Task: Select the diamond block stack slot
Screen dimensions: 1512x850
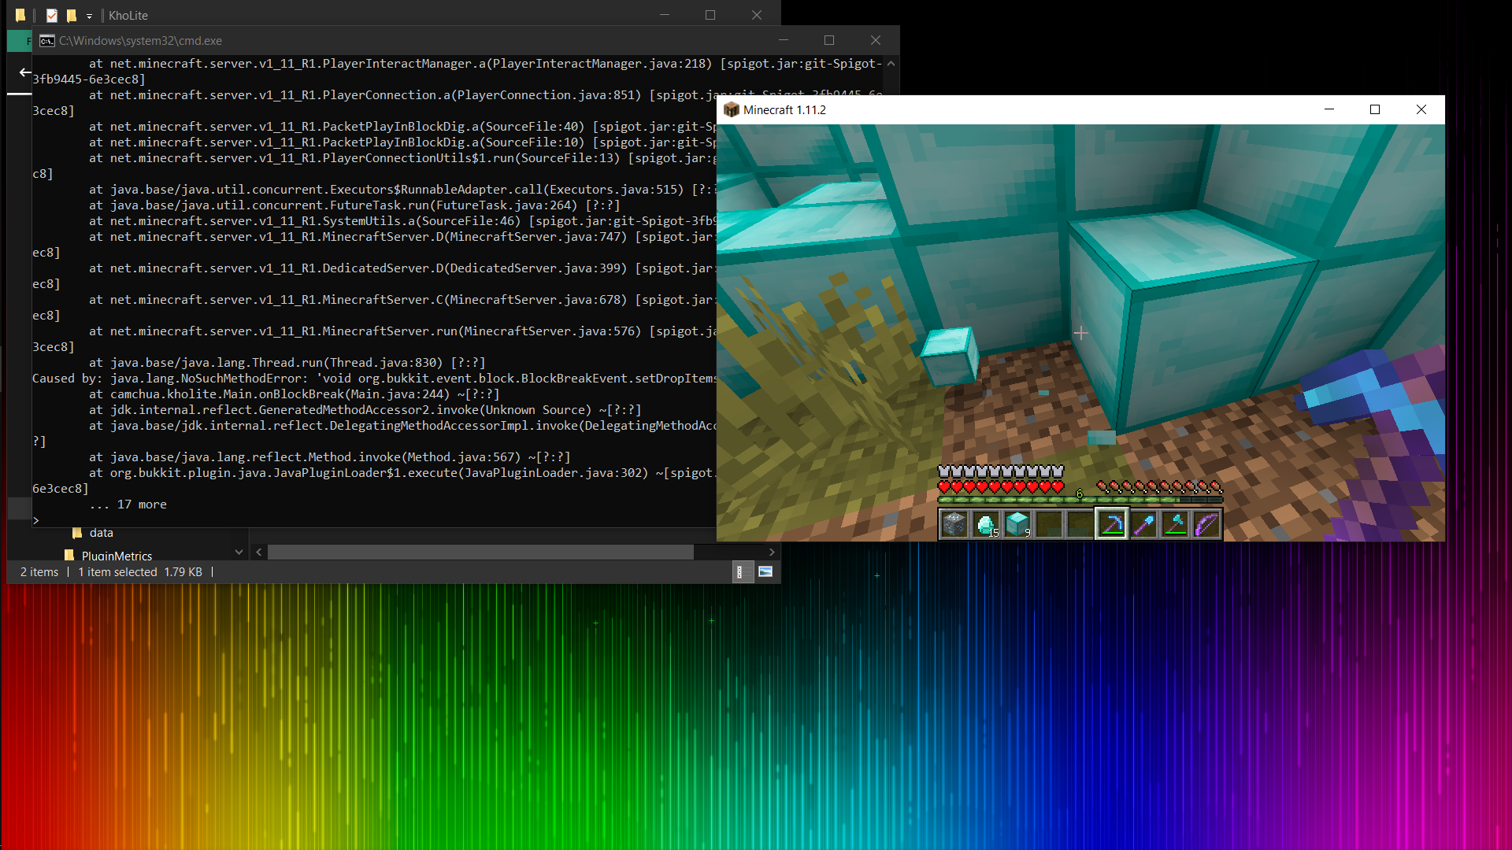Action: click(x=1017, y=524)
